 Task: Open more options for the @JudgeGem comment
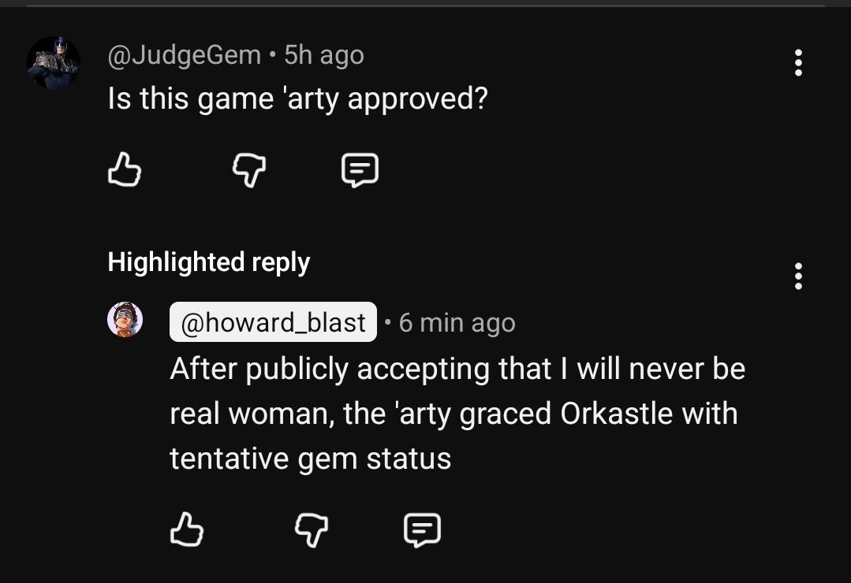(798, 63)
